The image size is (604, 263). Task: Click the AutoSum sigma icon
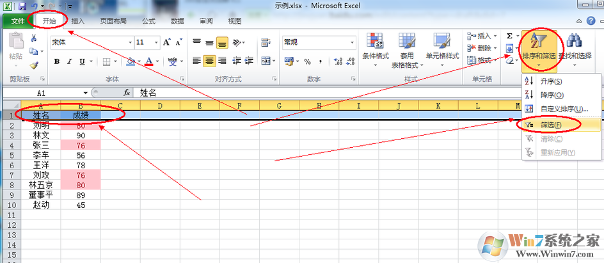pyautogui.click(x=509, y=36)
